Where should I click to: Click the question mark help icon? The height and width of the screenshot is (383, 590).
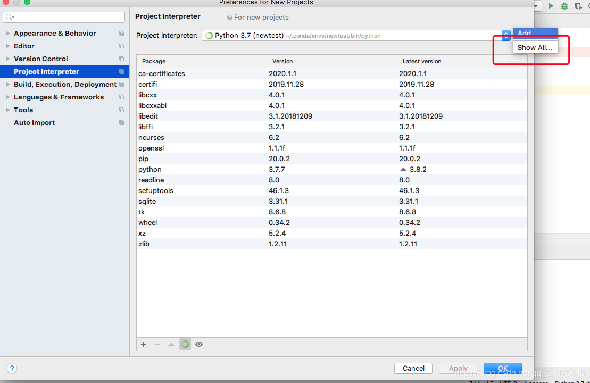pos(12,368)
